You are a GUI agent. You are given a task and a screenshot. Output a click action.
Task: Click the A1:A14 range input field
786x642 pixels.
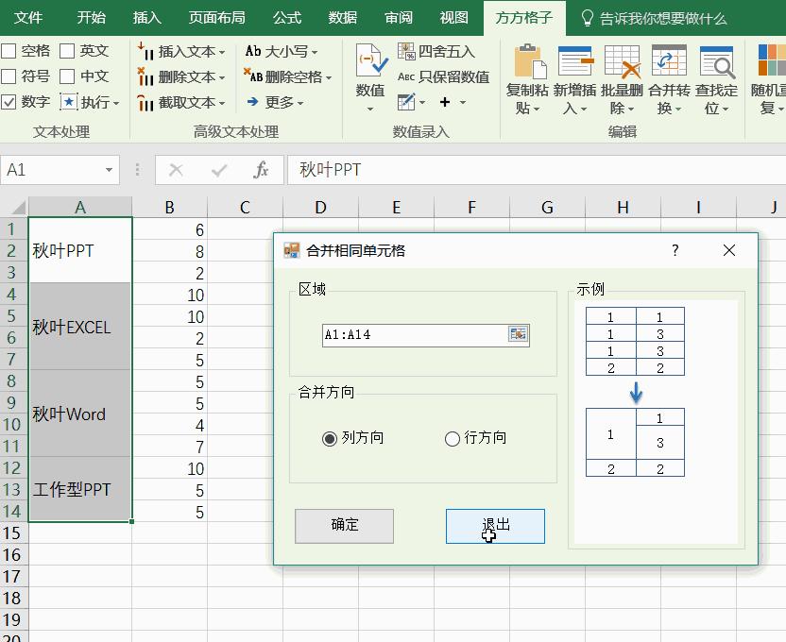[x=416, y=334]
